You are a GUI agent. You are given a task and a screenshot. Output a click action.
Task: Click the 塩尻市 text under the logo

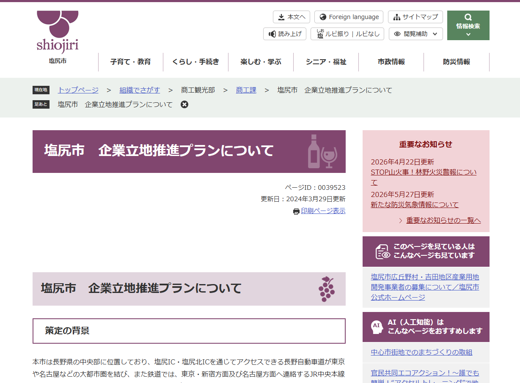point(58,61)
